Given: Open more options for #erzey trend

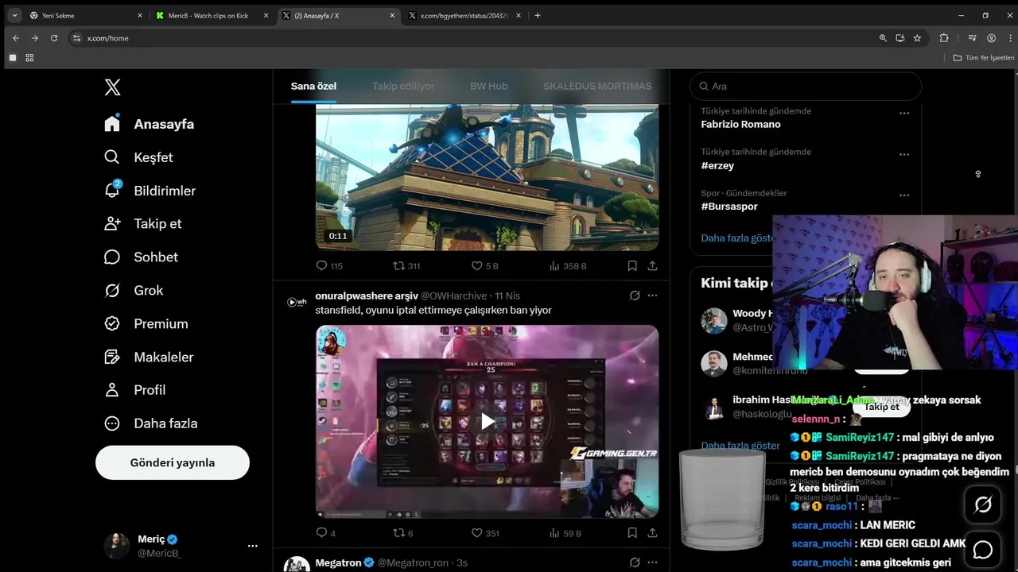Looking at the screenshot, I should (x=904, y=154).
